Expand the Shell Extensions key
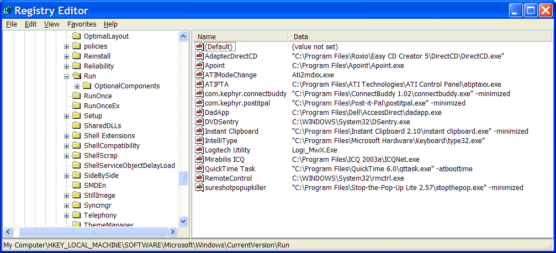This screenshot has width=556, height=253. pyautogui.click(x=66, y=136)
